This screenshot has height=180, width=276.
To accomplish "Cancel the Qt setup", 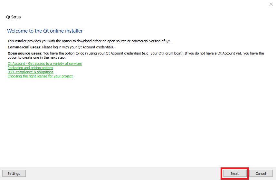I will [x=261, y=174].
